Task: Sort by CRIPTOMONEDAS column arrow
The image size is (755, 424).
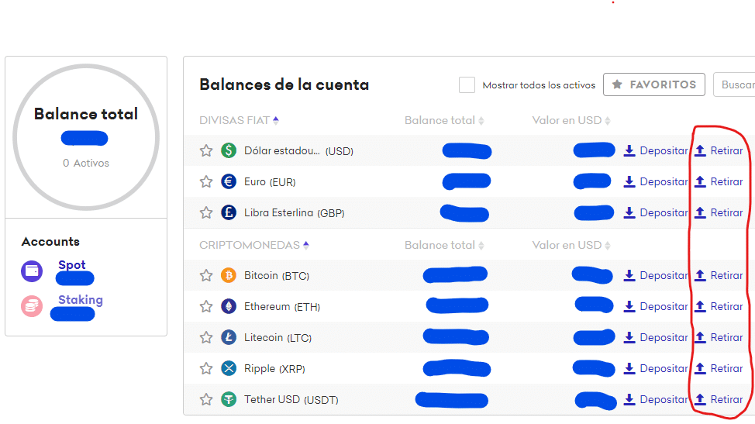Action: pyautogui.click(x=305, y=245)
